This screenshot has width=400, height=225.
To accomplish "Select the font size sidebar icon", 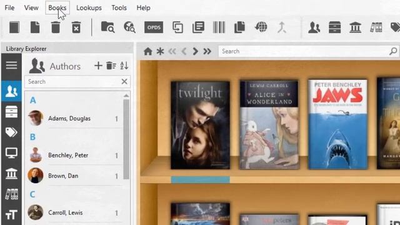I will click(11, 215).
